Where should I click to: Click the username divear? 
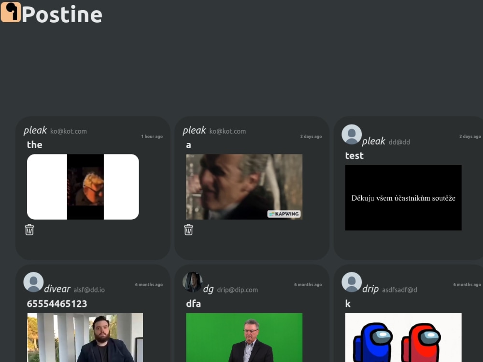57,289
